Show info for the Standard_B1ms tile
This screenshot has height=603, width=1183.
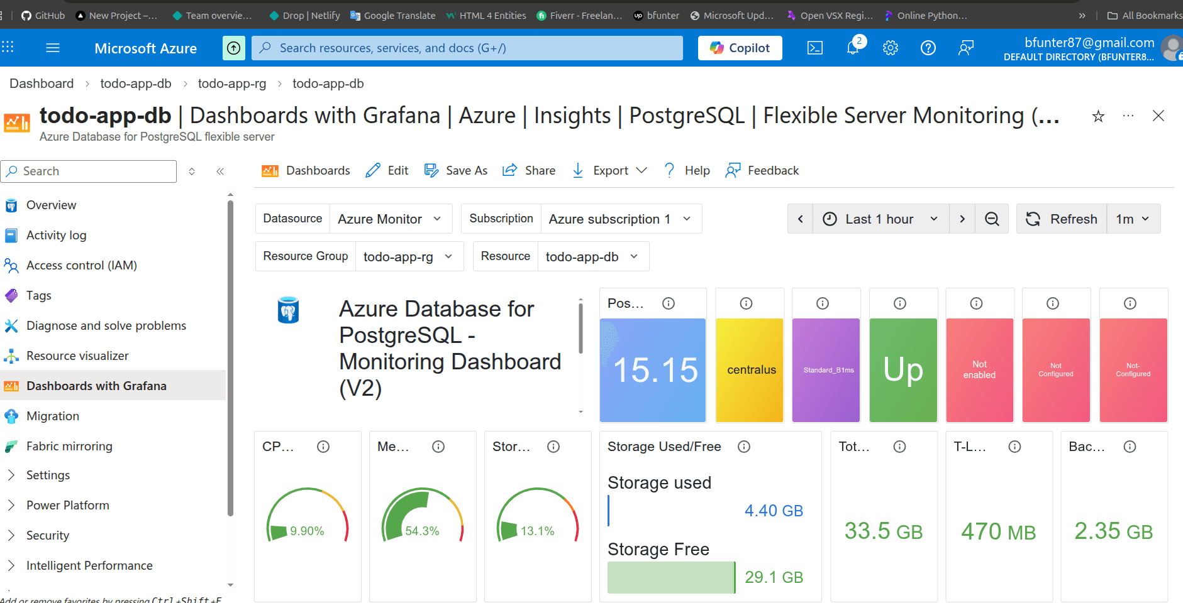[823, 303]
